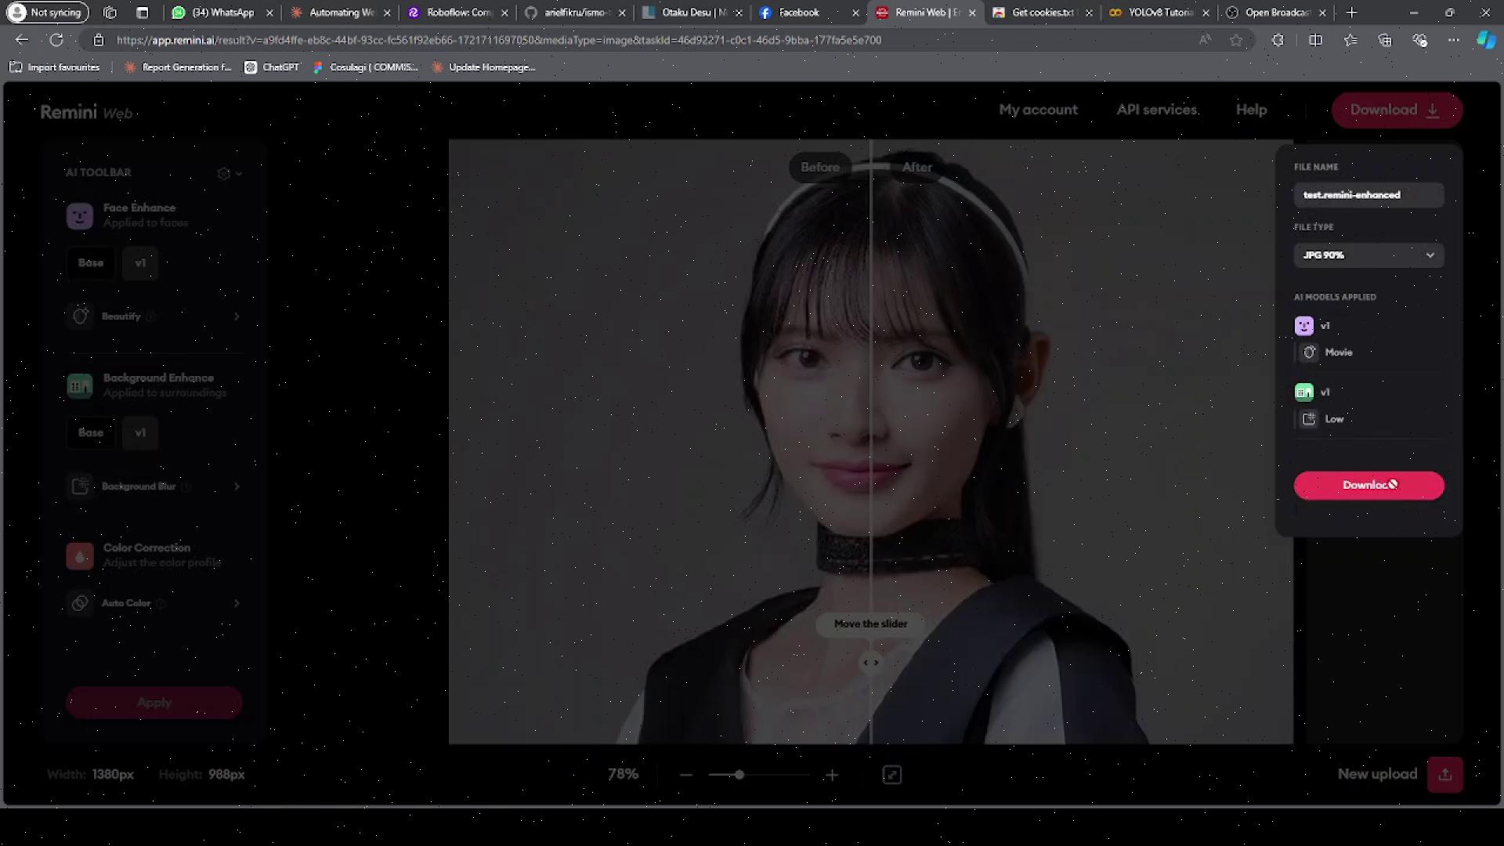Screen dimensions: 1504x846
Task: Open Import favourites bookmark
Action: [55, 67]
